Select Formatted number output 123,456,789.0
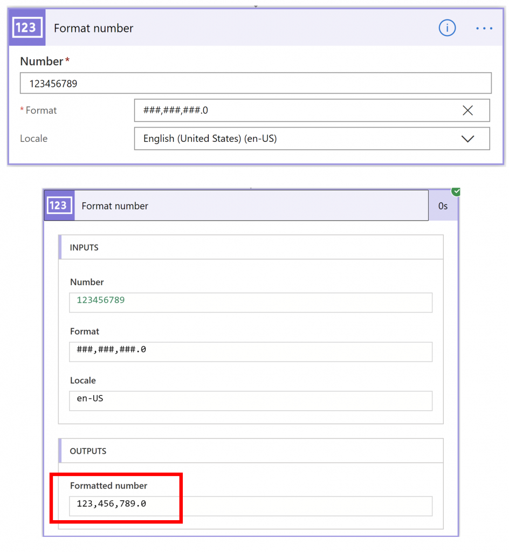509x552 pixels. point(251,506)
